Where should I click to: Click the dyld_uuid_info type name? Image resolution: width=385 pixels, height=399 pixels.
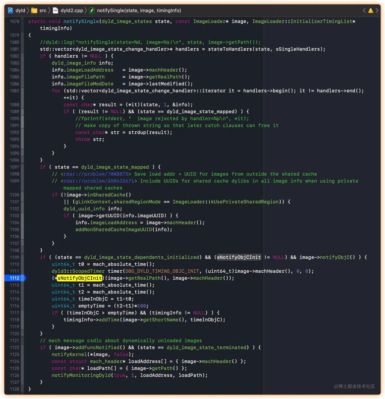[x=84, y=209]
